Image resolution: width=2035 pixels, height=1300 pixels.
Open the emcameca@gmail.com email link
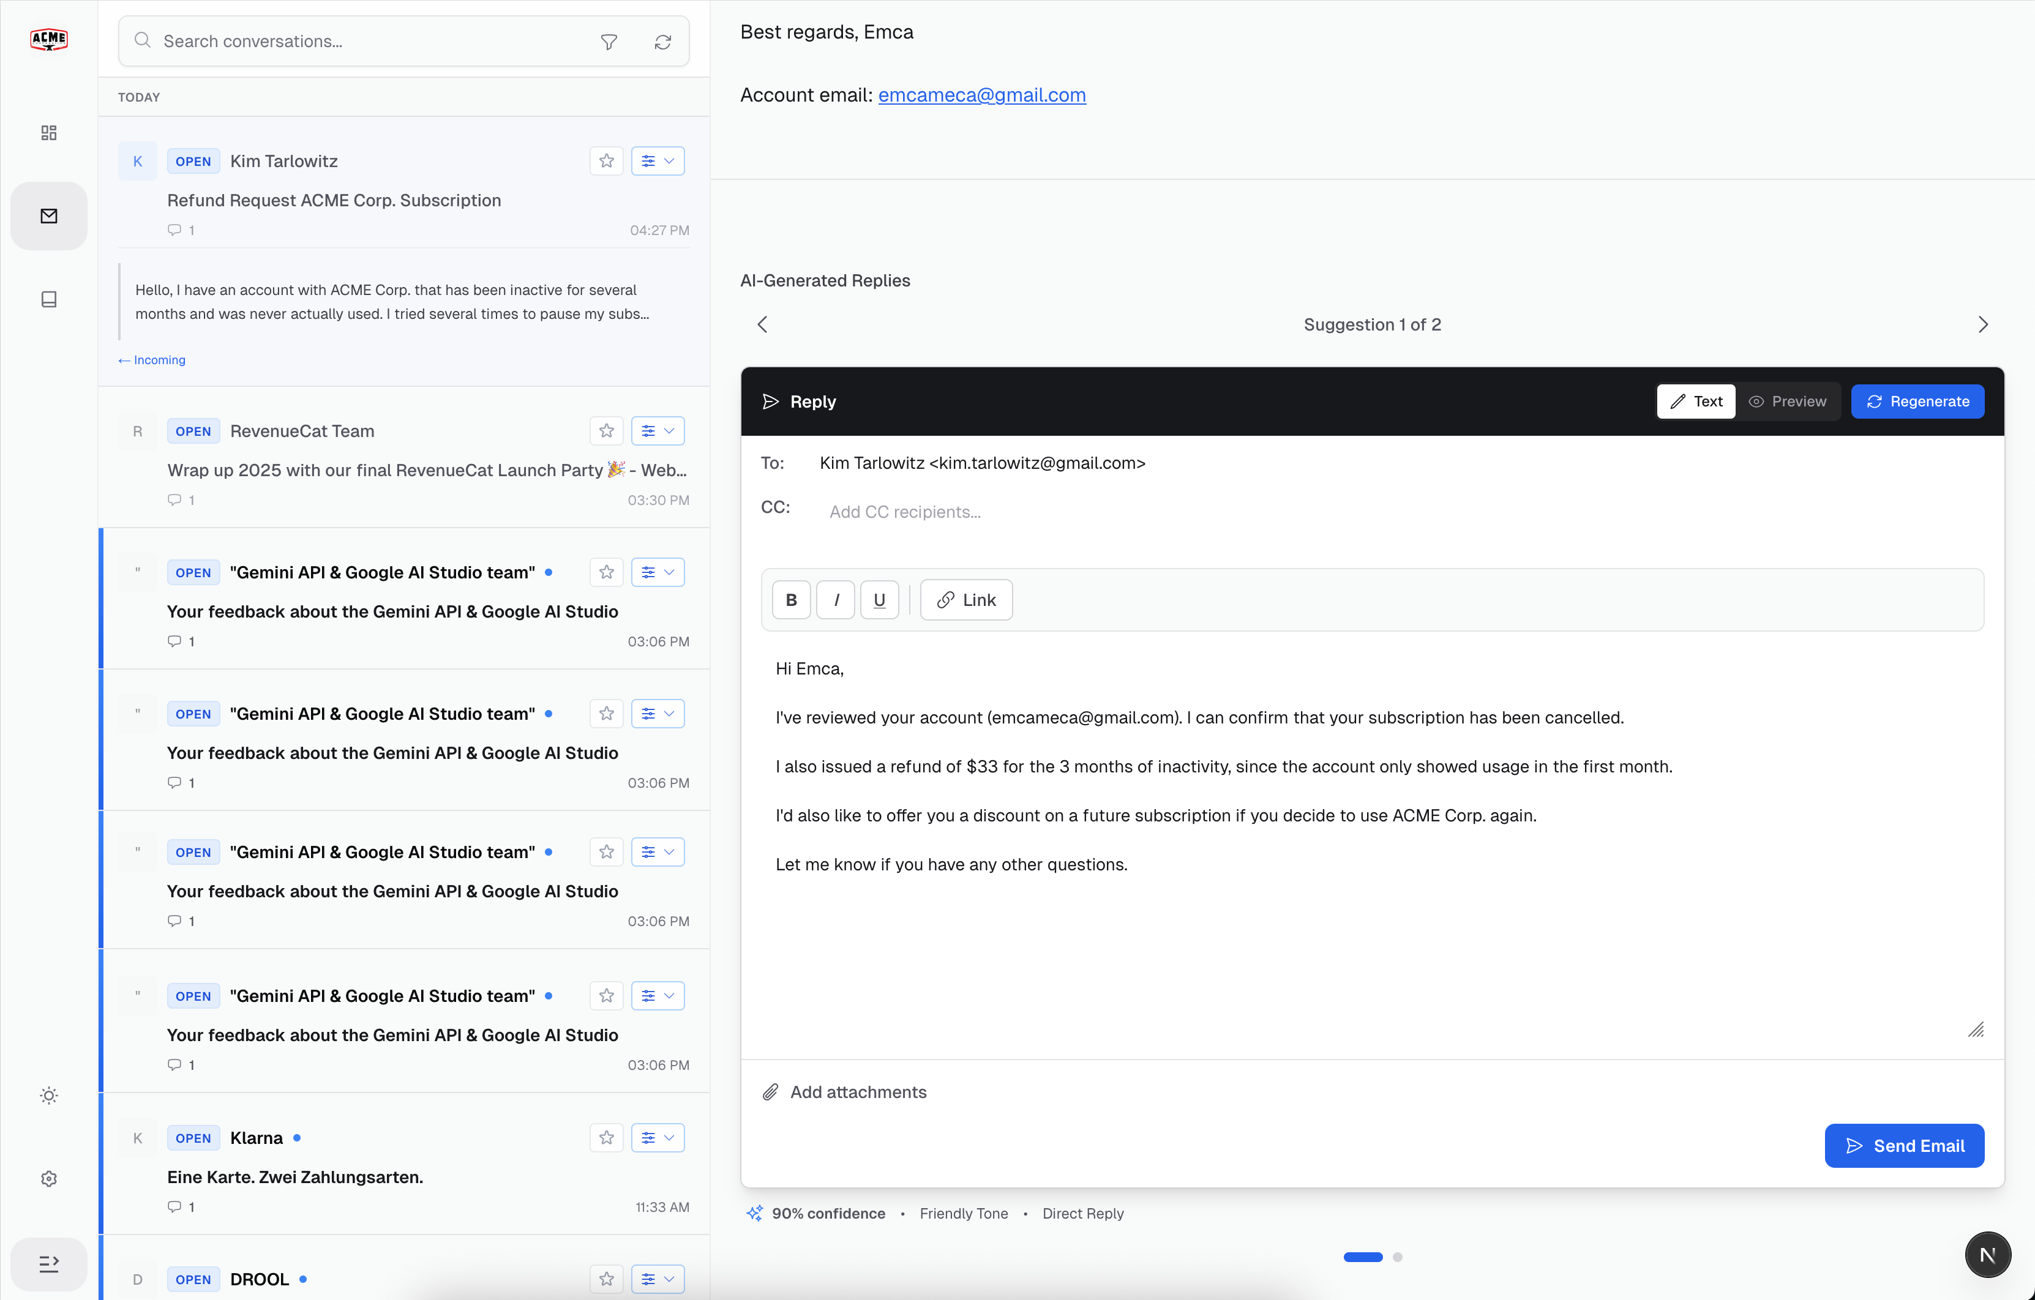[981, 95]
